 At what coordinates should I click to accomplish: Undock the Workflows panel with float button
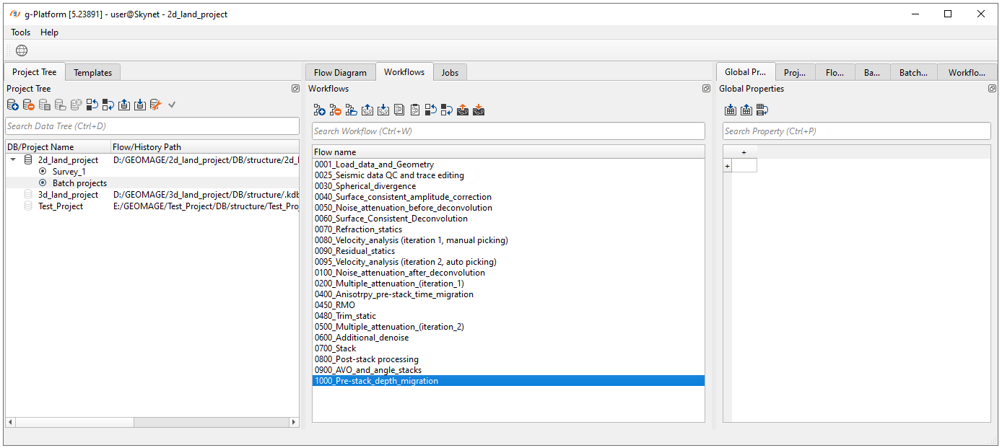tap(706, 89)
